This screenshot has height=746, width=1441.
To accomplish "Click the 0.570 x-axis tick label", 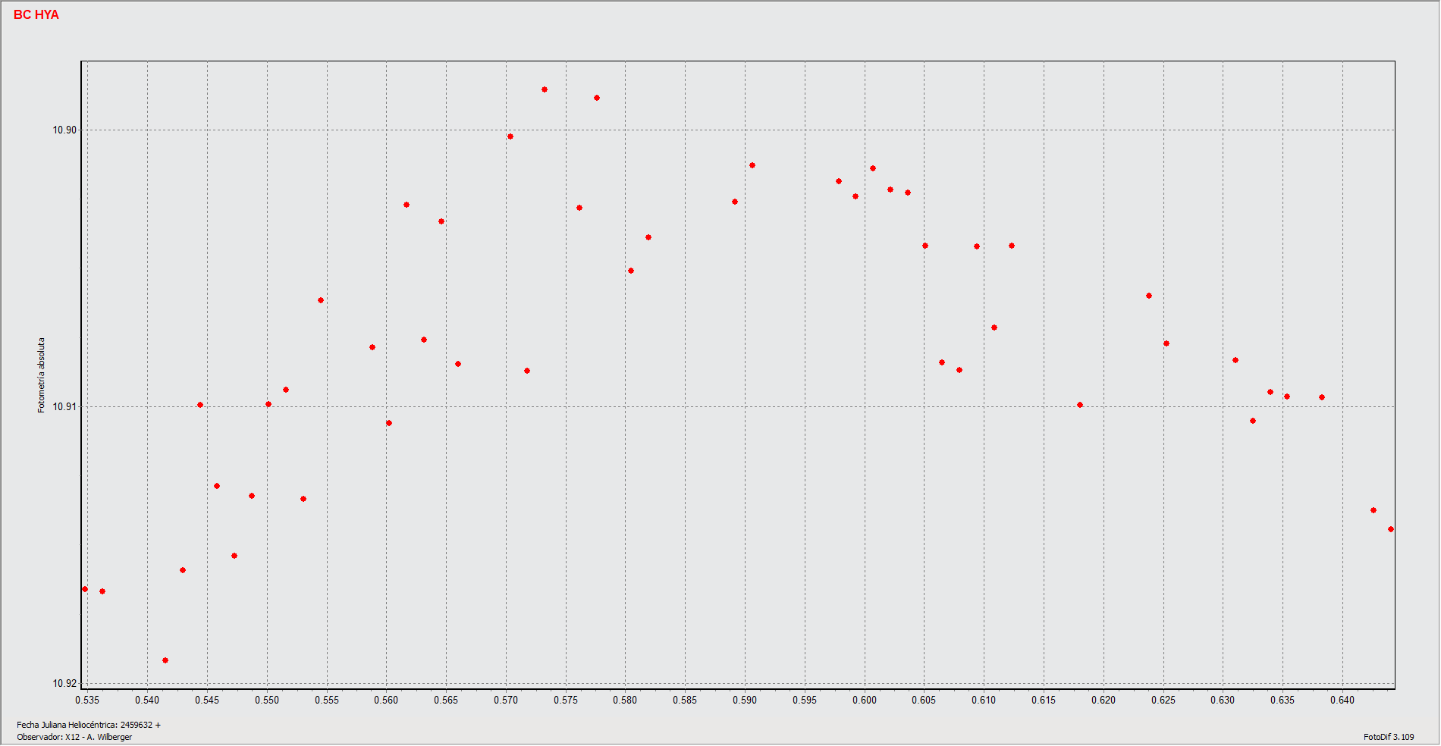I will click(x=506, y=701).
